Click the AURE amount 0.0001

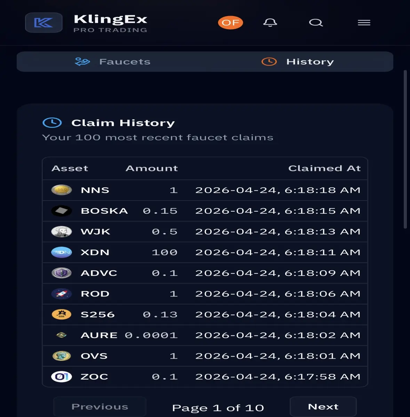pos(151,335)
